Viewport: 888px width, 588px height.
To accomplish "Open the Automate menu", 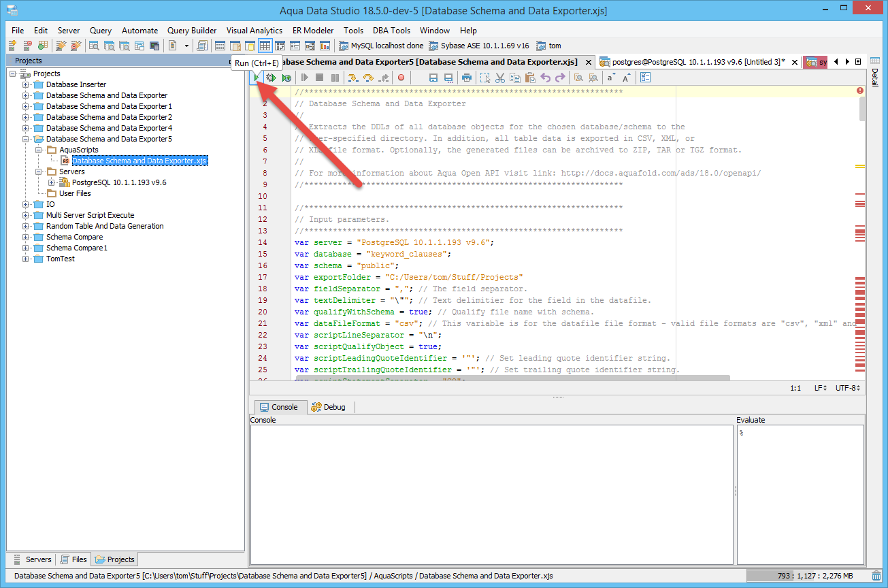I will point(140,31).
